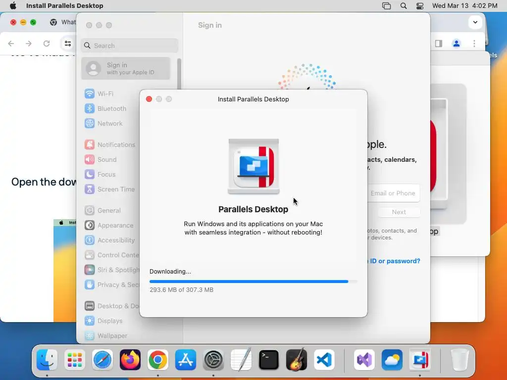Open System Settings from the Dock
This screenshot has width=507, height=380.
coord(213,360)
